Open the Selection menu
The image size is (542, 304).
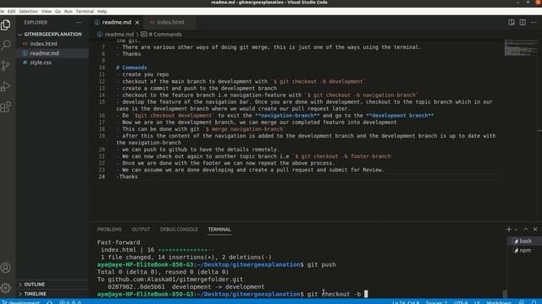click(28, 11)
